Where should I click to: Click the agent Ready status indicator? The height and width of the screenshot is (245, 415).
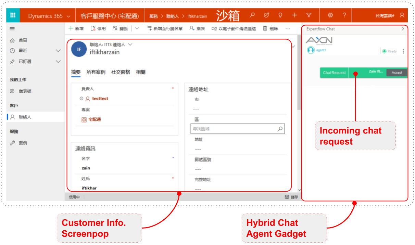click(x=389, y=51)
